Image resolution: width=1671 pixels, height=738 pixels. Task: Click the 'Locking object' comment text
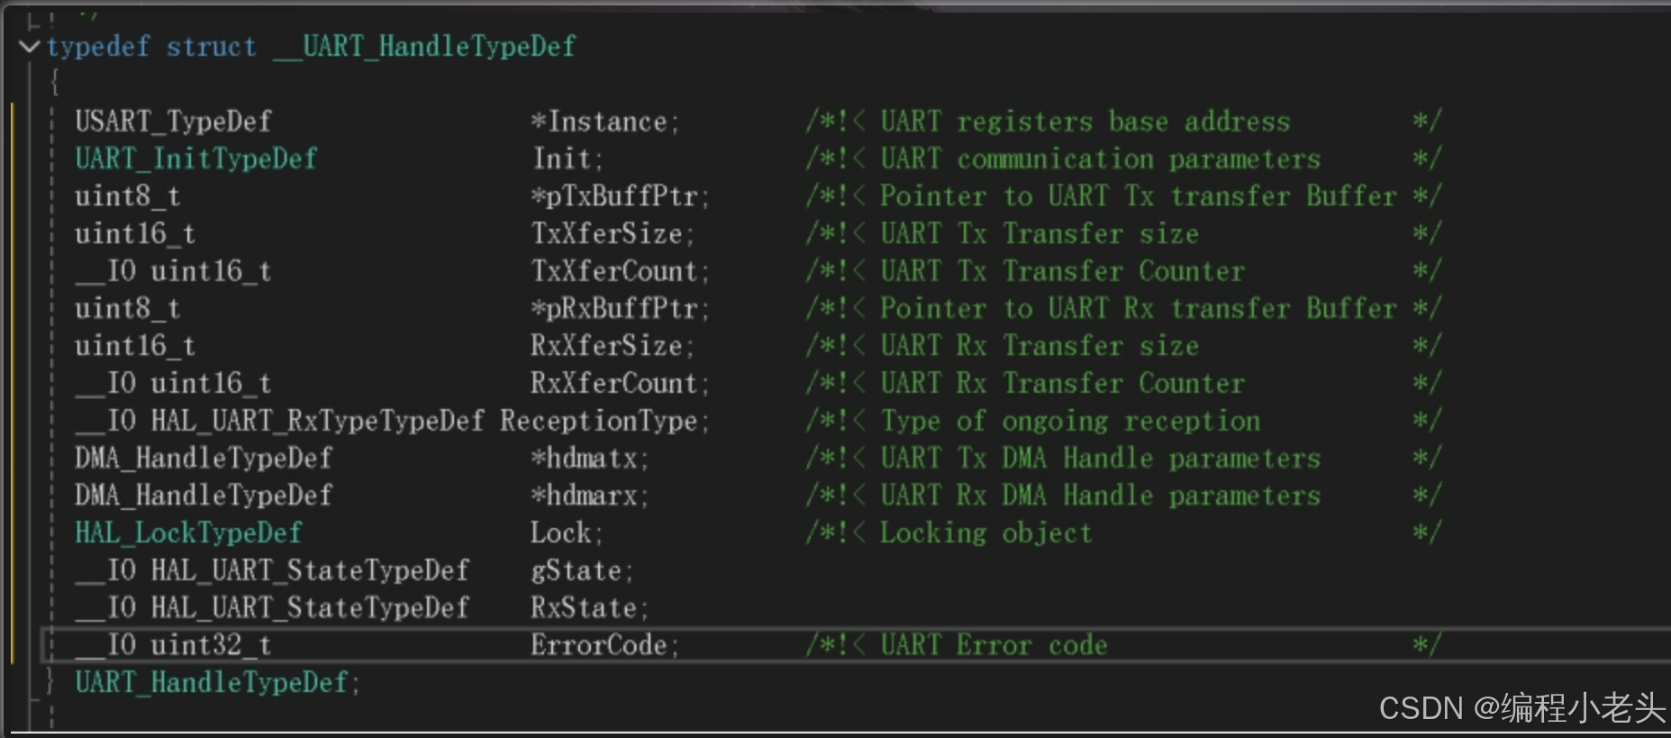click(x=985, y=533)
